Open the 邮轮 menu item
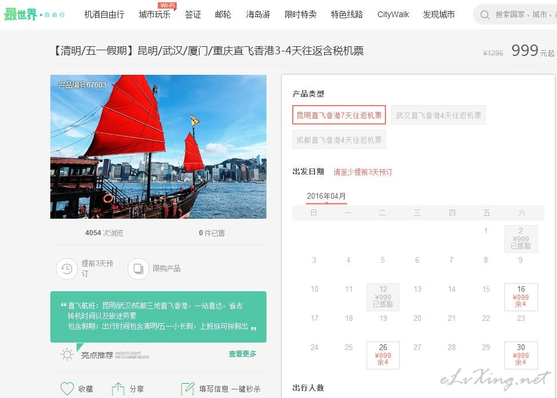Image resolution: width=557 pixels, height=398 pixels. (223, 14)
